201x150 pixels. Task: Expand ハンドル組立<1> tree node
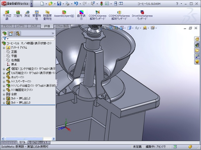[x=4, y=86]
